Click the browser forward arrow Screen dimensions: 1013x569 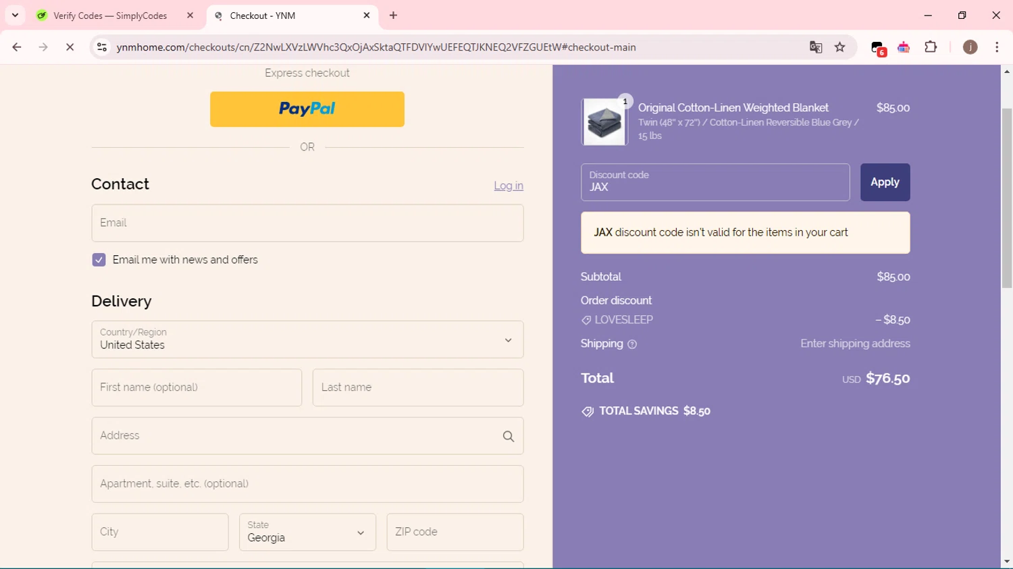(43, 47)
